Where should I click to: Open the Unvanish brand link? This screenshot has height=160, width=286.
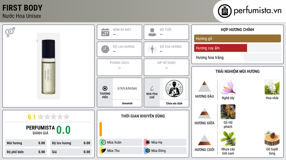click(x=127, y=103)
